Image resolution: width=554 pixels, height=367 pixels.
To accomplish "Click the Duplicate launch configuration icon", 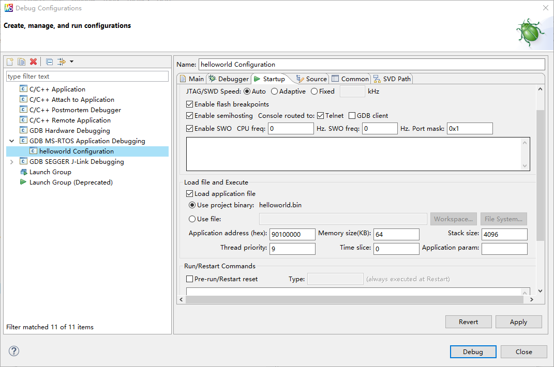I will tap(21, 62).
